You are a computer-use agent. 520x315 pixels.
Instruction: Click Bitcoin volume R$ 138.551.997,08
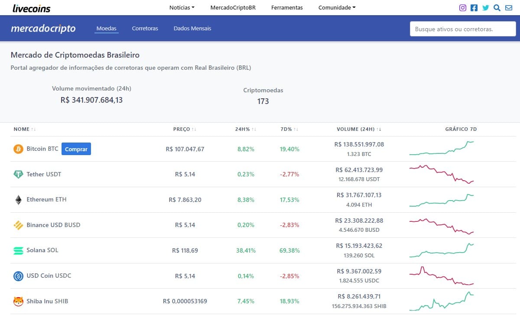pyautogui.click(x=359, y=144)
